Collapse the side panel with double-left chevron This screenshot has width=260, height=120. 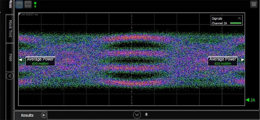click(10, 76)
